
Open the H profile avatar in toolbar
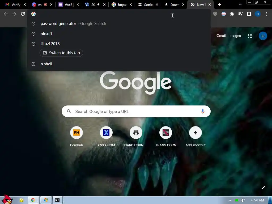tap(258, 14)
